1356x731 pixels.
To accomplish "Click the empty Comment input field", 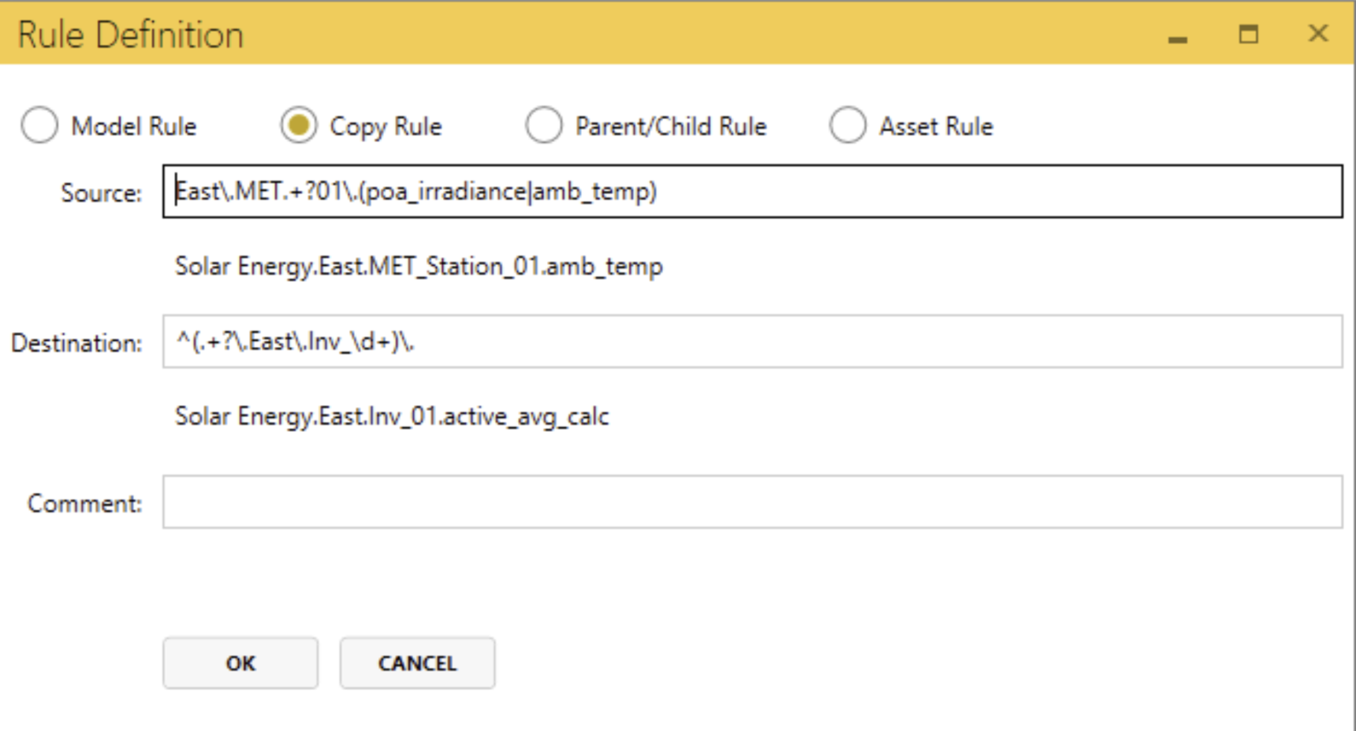I will tap(752, 502).
